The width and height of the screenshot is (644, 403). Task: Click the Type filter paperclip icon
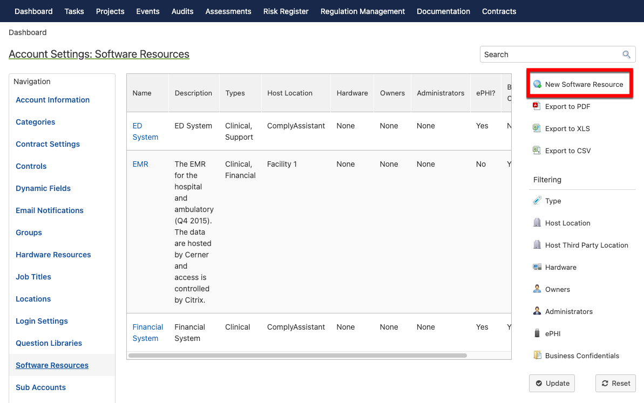(537, 201)
